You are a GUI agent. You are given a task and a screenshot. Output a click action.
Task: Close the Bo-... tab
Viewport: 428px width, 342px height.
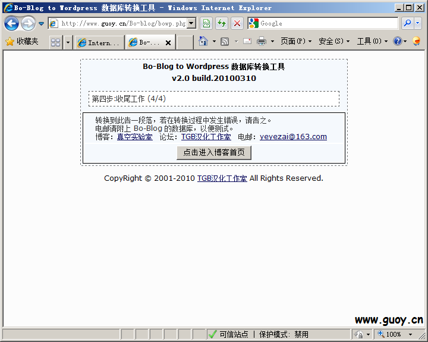point(168,43)
